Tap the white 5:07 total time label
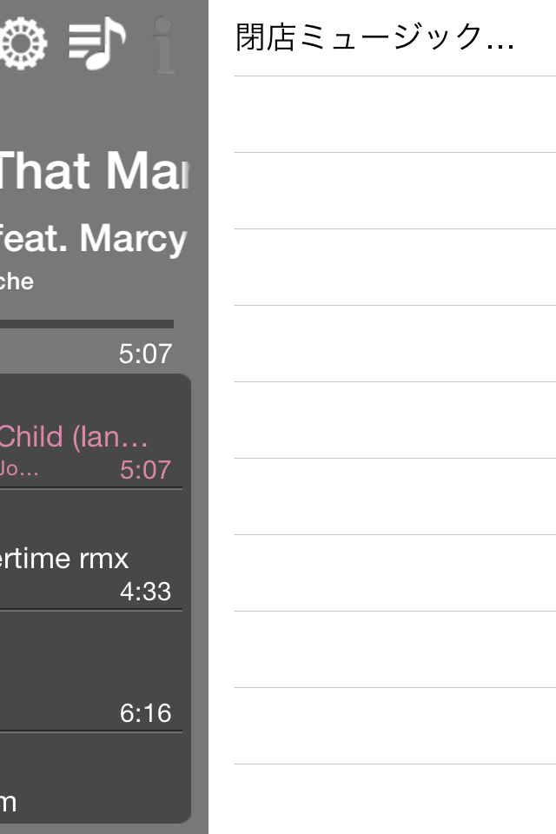The width and height of the screenshot is (556, 834). [145, 354]
